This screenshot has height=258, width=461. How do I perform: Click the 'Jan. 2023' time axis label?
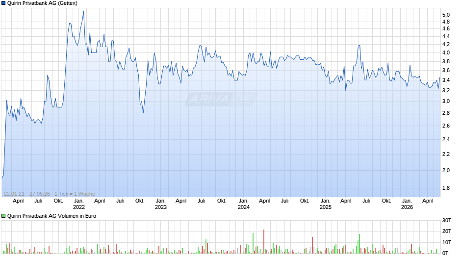160,204
